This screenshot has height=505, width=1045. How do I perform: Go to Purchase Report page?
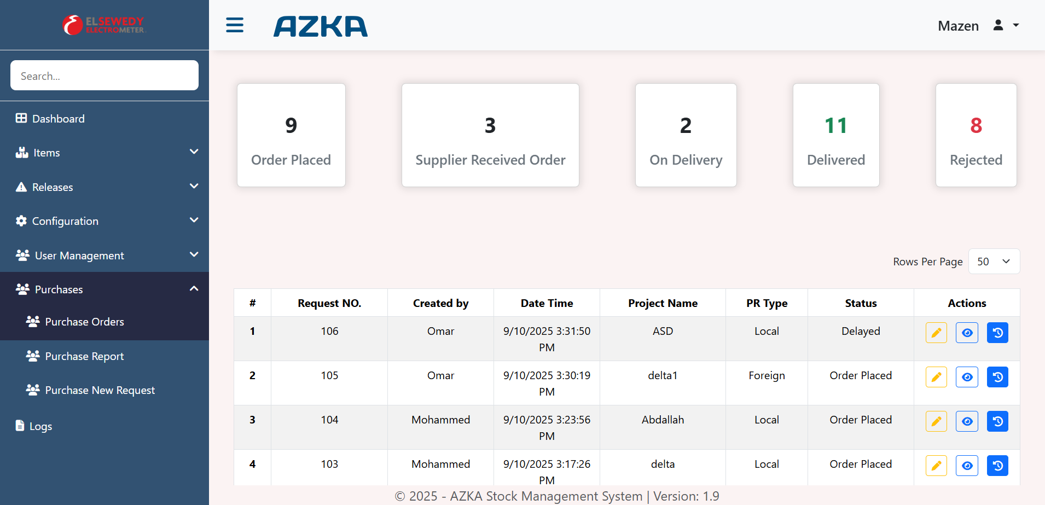point(84,356)
